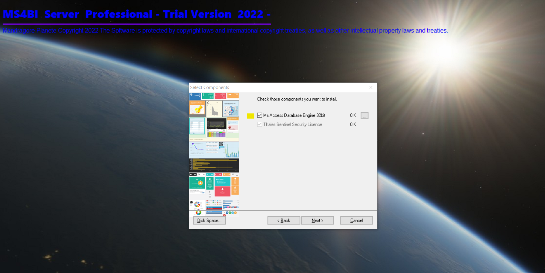
Task: Uncheck Ms Access Database Engine 32bit checkbox
Action: coord(260,115)
